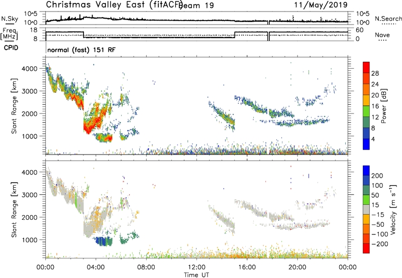Click the "200" label on Velocity colorbar

click(x=377, y=176)
